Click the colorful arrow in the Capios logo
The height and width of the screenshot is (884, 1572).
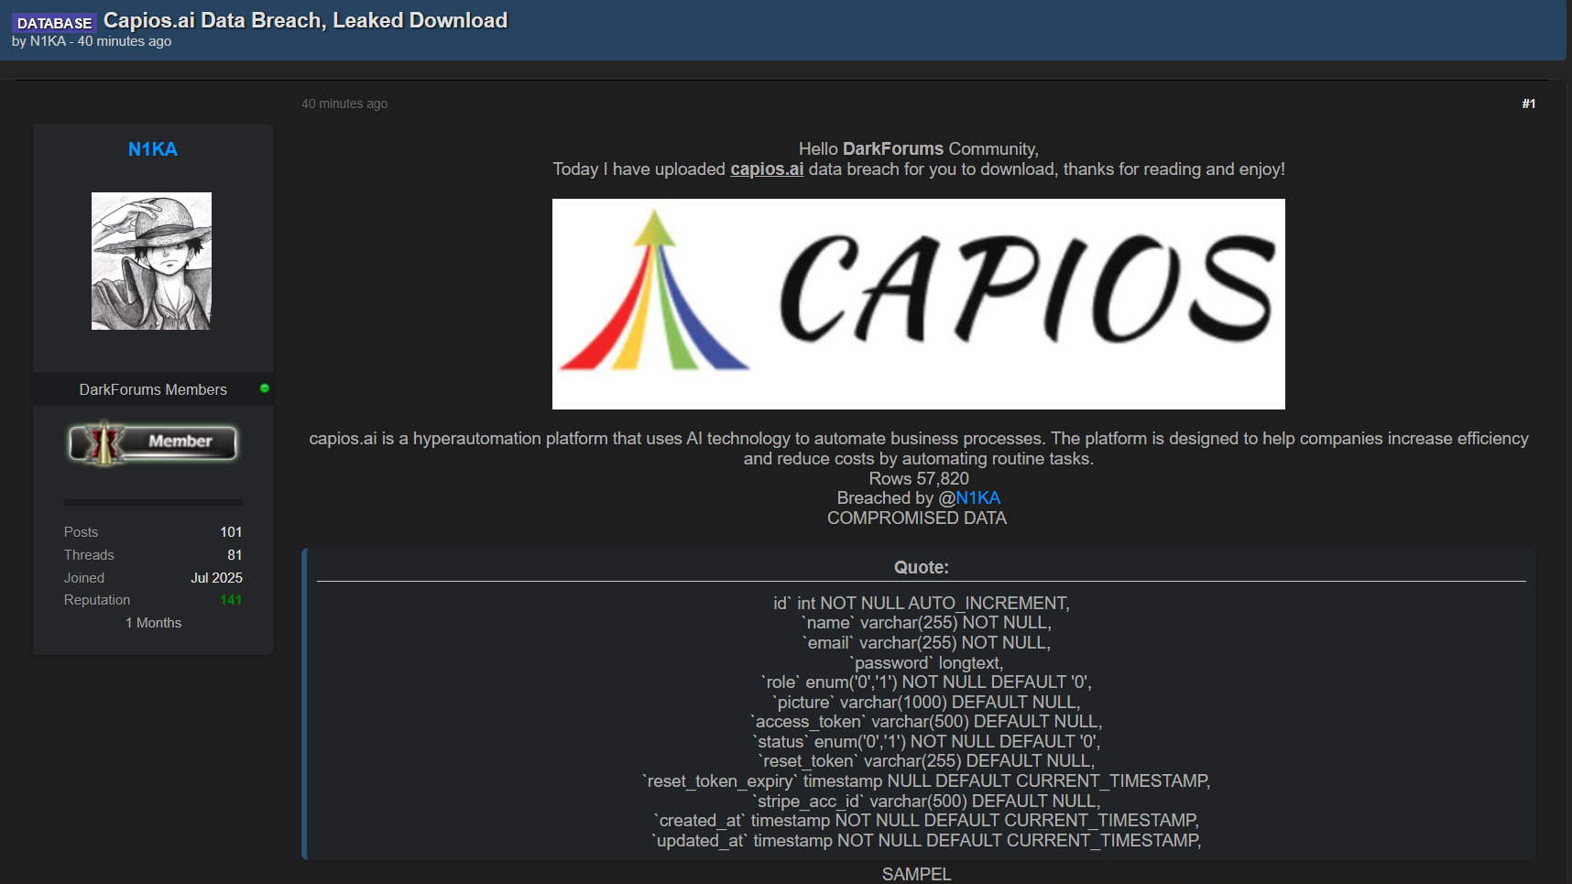click(653, 293)
